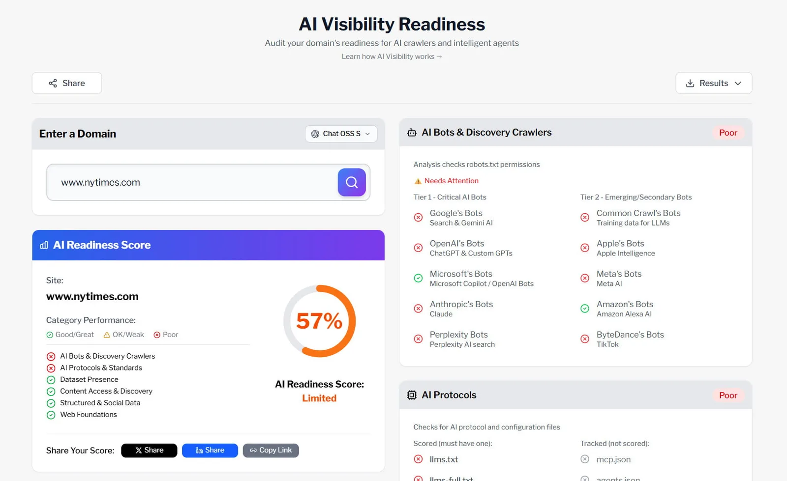Open the Learn how AI Visibility works link

coord(392,56)
